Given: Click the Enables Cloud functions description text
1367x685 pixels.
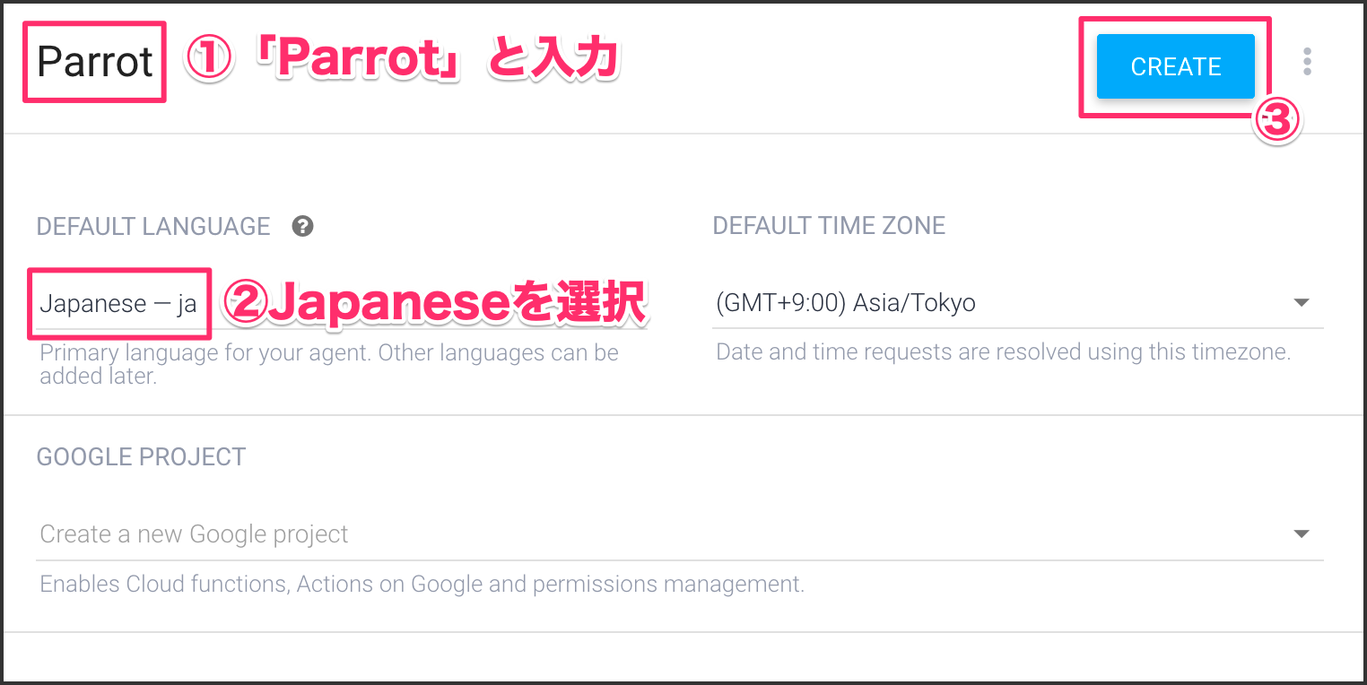Looking at the screenshot, I should click(422, 585).
